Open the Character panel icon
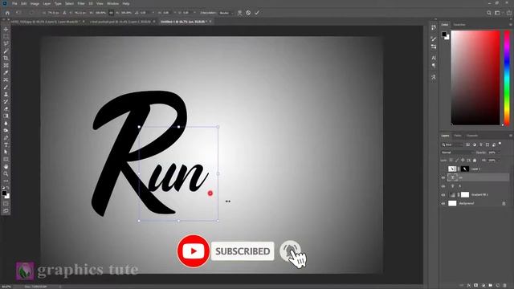Viewport: 514px width, 289px height. pyautogui.click(x=434, y=58)
